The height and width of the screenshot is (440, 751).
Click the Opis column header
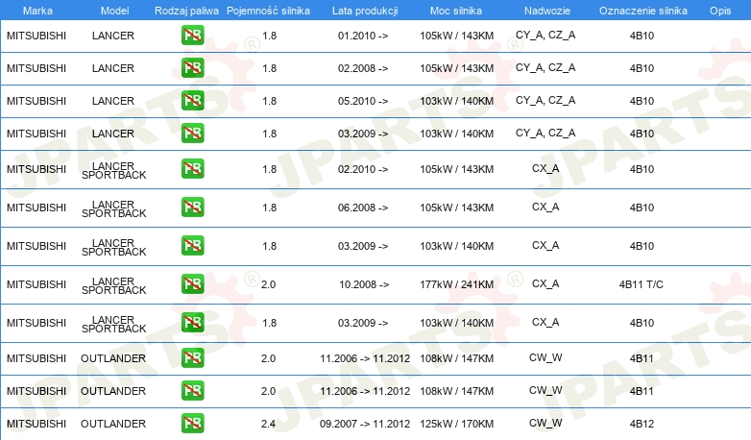tap(720, 11)
